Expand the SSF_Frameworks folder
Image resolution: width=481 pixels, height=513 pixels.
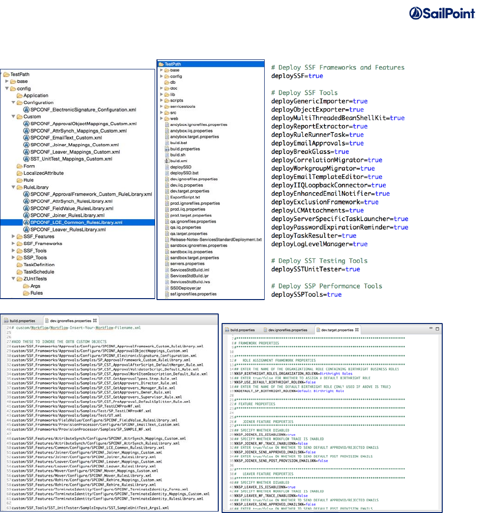click(13, 244)
